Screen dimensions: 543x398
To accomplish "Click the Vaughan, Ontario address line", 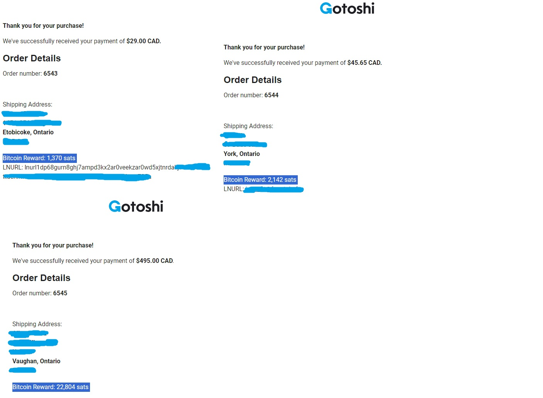I will pyautogui.click(x=36, y=361).
